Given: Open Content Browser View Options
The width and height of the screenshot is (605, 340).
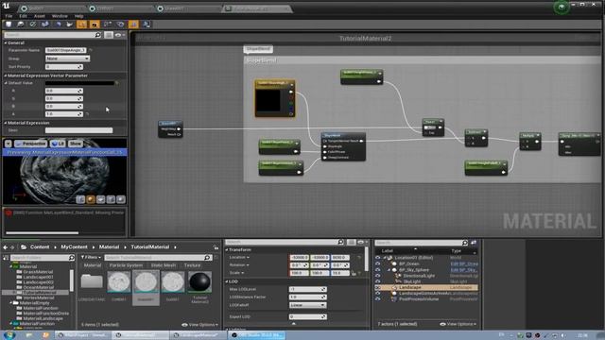Looking at the screenshot, I should pyautogui.click(x=199, y=325).
